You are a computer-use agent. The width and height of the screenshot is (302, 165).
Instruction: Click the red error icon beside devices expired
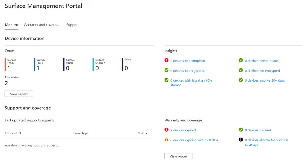(167, 130)
